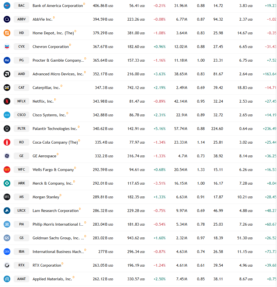This screenshot has height=287, width=277.
Task: Click Merck change −3.51%
Action: (160, 184)
